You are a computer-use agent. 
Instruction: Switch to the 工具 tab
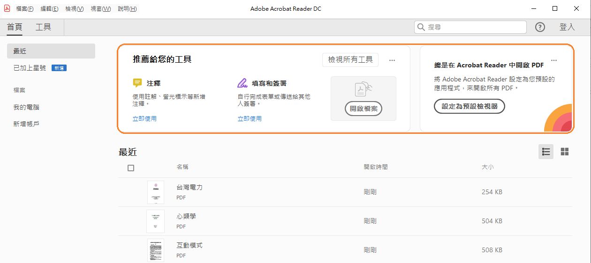pyautogui.click(x=43, y=27)
